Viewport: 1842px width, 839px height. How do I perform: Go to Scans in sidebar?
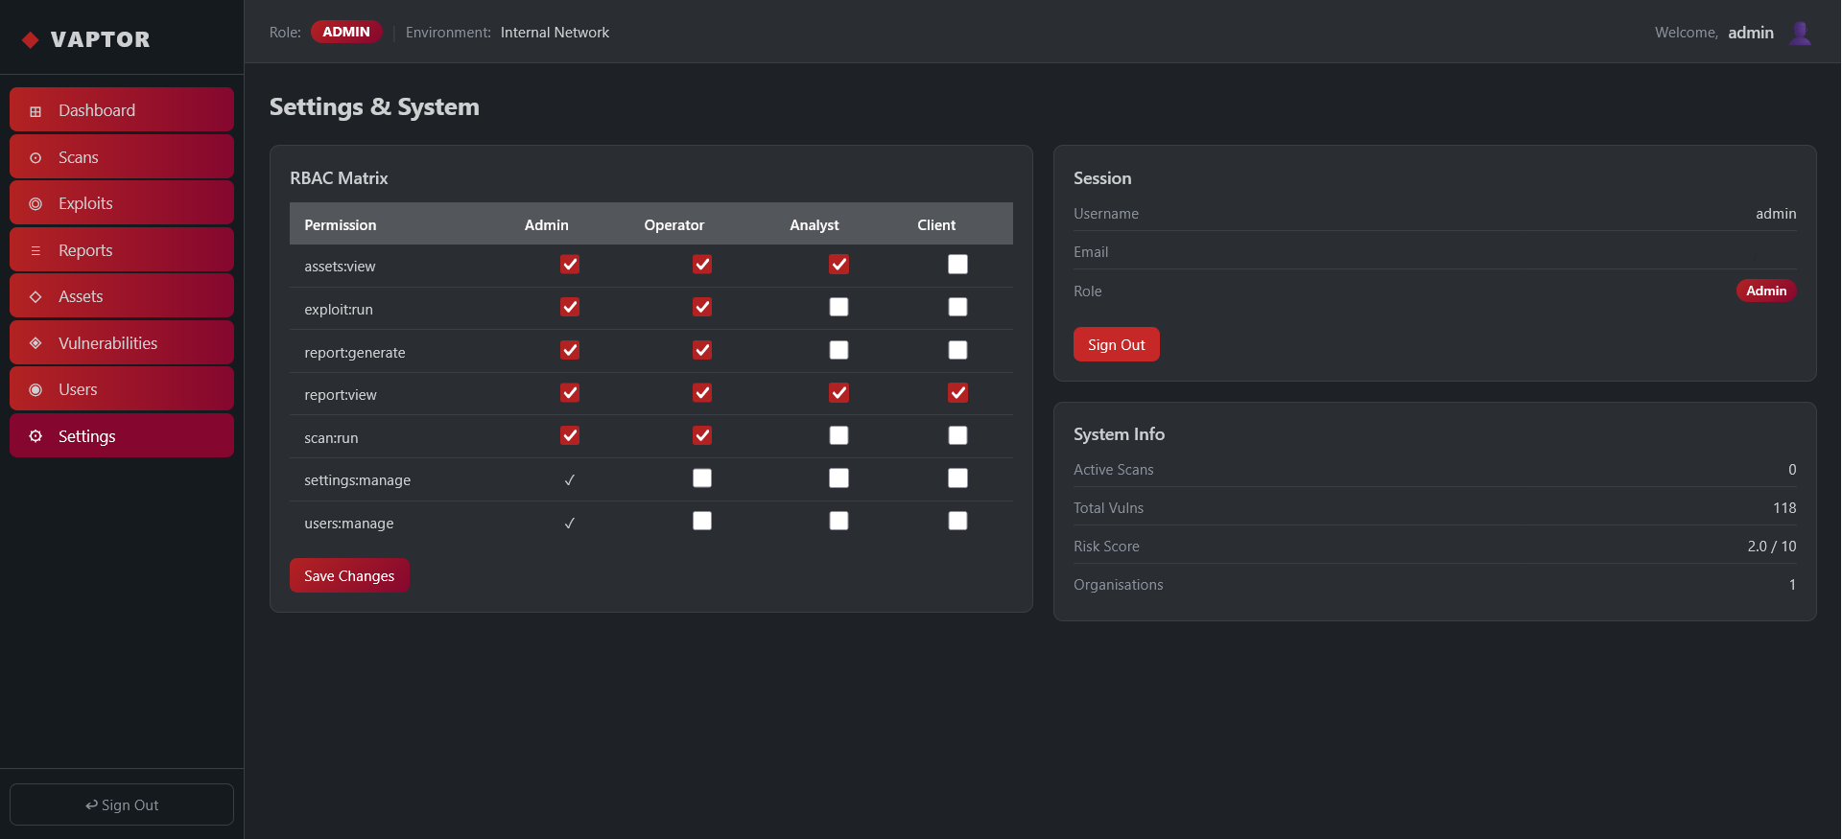pos(122,156)
